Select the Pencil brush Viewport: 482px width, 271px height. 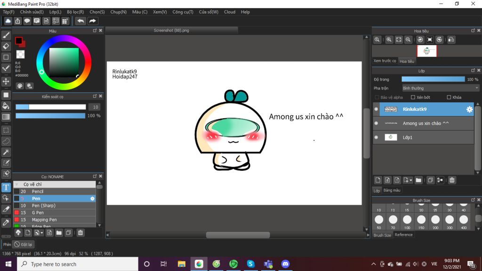point(55,191)
